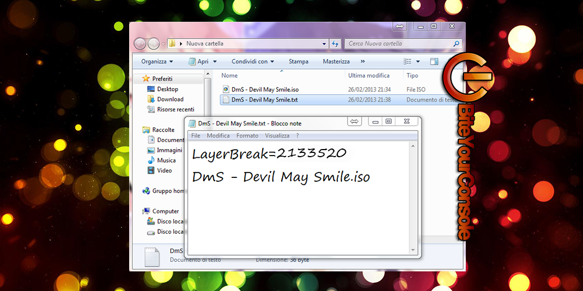
Task: Click Nuova cartella in the address bar
Action: pyautogui.click(x=205, y=44)
